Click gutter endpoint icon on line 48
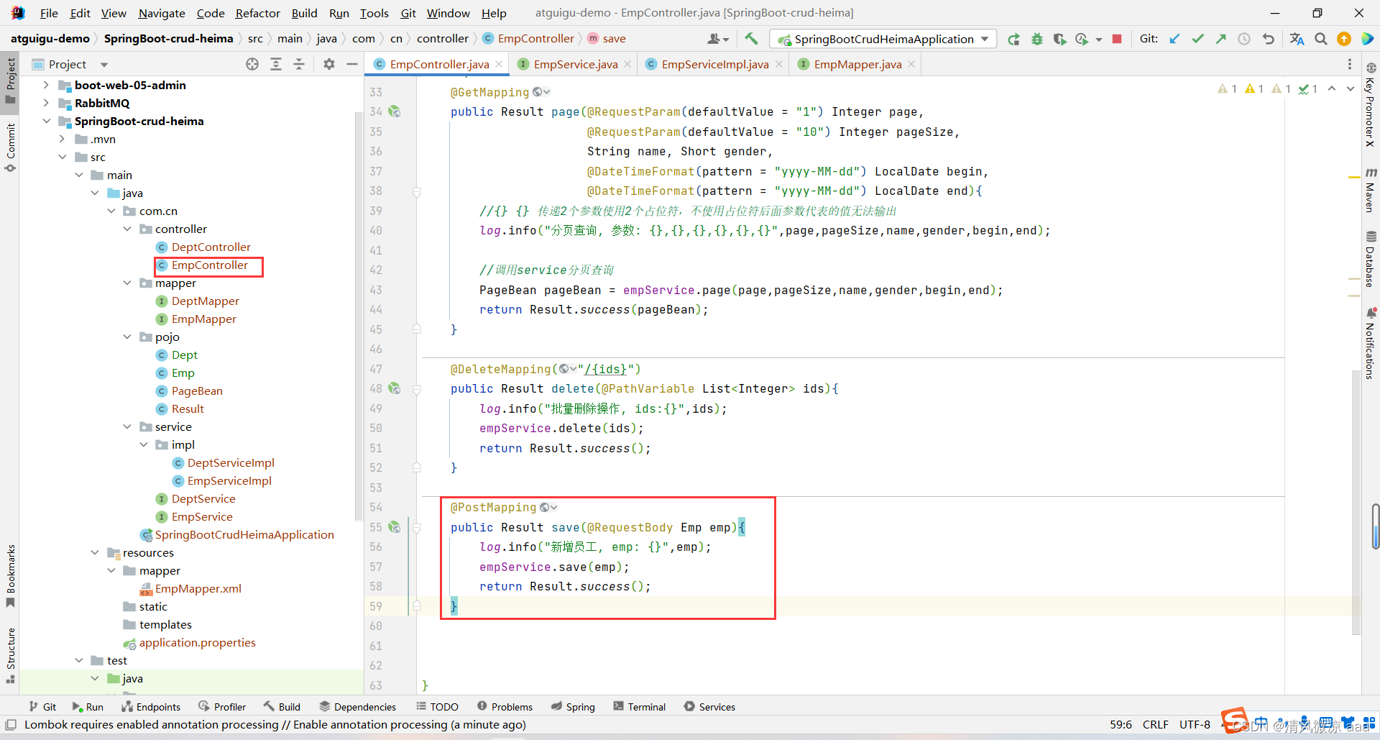This screenshot has width=1380, height=740. click(x=395, y=388)
